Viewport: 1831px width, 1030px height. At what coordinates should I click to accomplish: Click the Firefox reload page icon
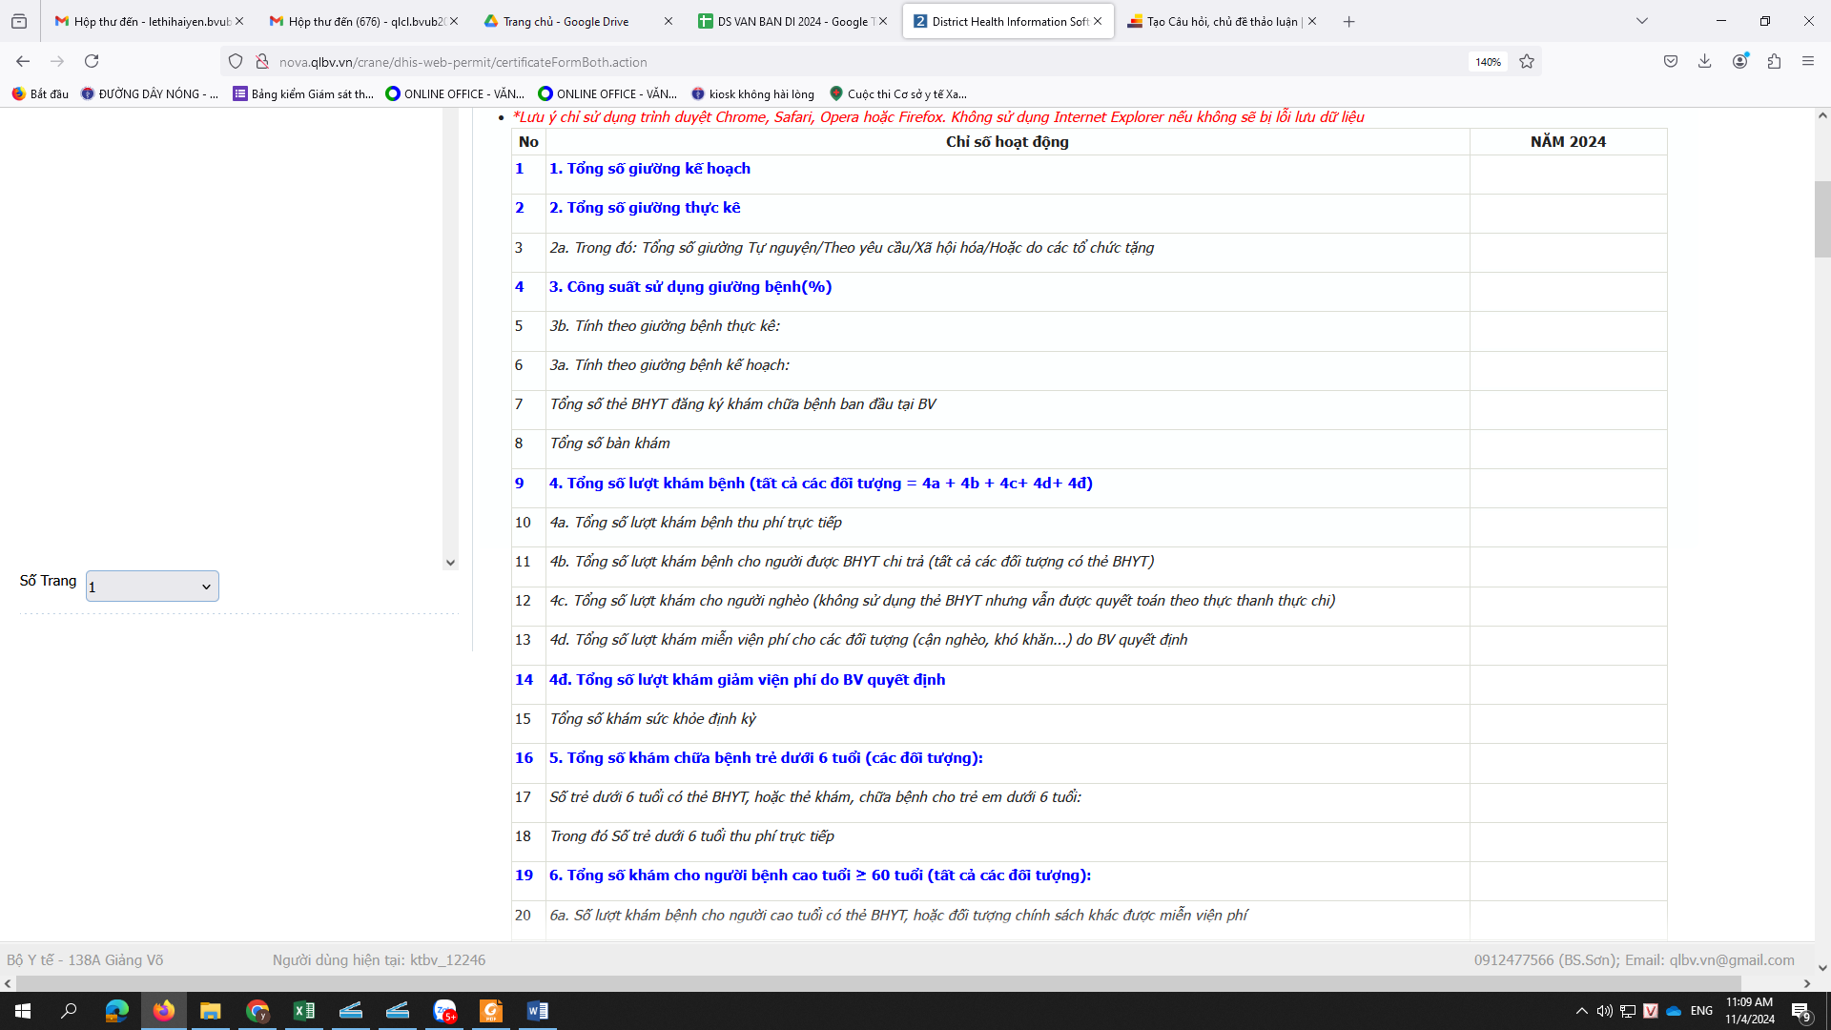[x=92, y=61]
